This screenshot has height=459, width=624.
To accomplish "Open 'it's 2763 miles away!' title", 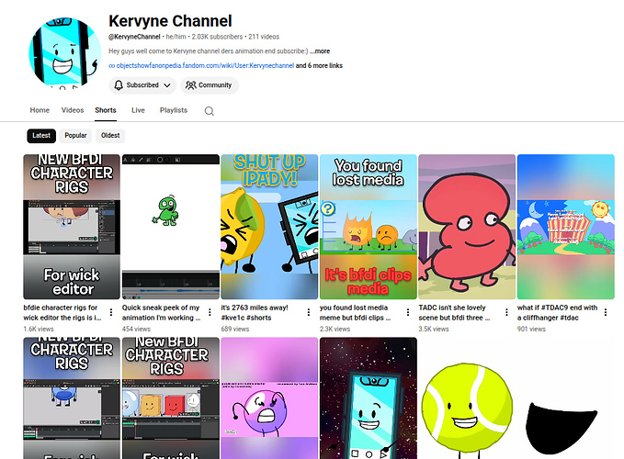I will [255, 312].
